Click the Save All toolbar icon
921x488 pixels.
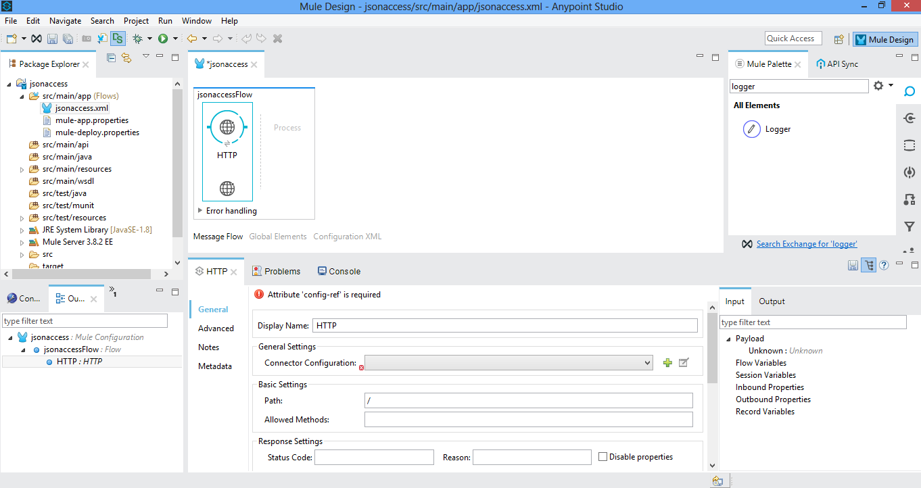pos(68,39)
